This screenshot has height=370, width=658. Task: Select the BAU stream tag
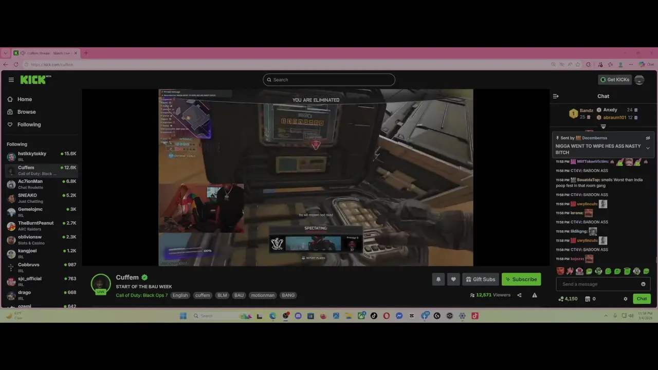pyautogui.click(x=239, y=295)
